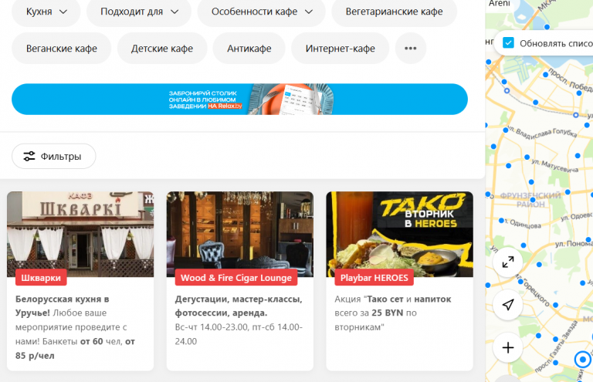Open the Особенности кафе dropdown
The image size is (593, 382).
click(x=261, y=12)
